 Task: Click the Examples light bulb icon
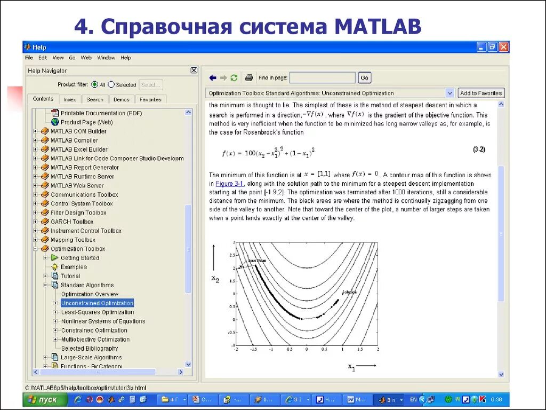coord(55,267)
